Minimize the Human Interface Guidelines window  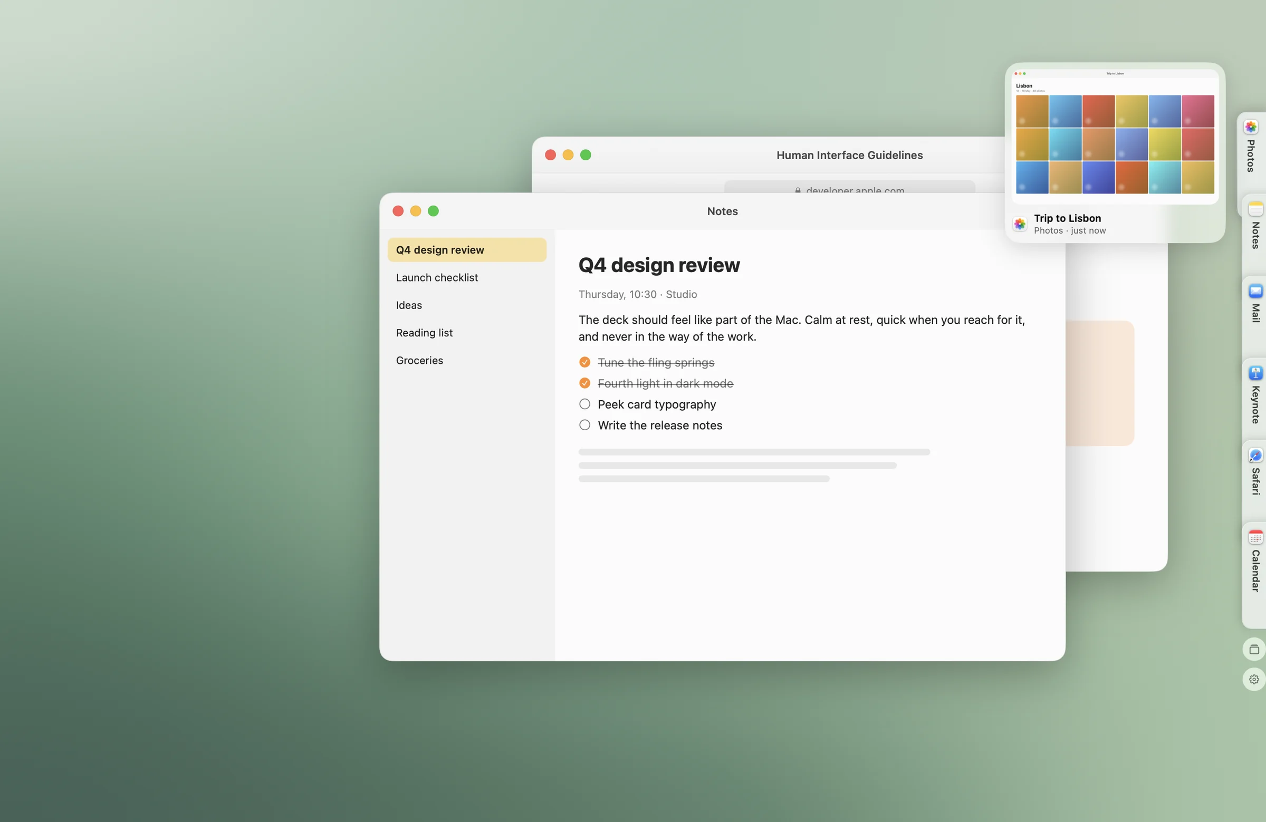[568, 154]
